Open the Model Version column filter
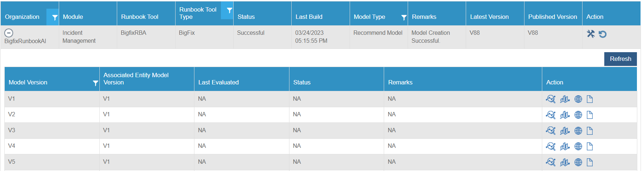The height and width of the screenshot is (171, 642). 95,83
